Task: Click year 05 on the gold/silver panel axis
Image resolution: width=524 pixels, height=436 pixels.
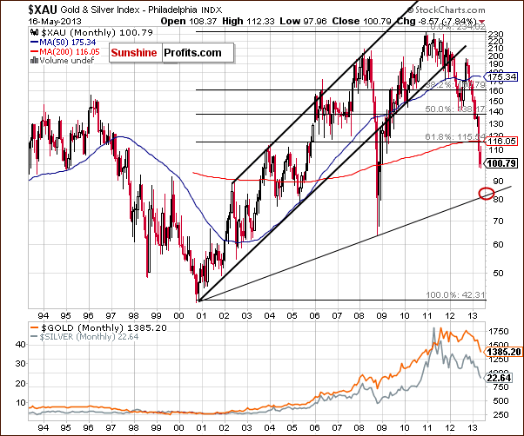Action: coord(292,427)
